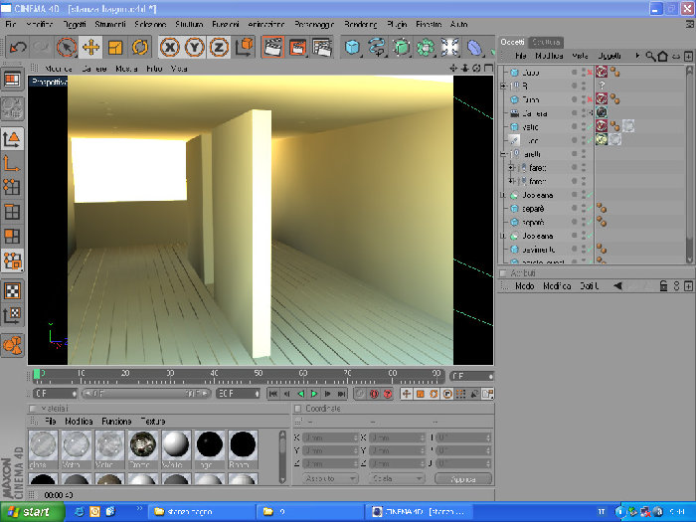The height and width of the screenshot is (522, 696).
Task: Switch to the Struttura tab
Action: 546,42
